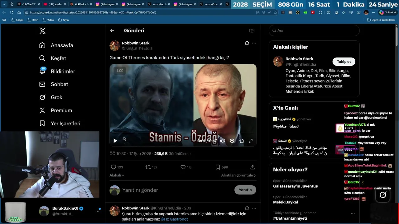Open more options for #BatmanEmniyeti trend
399x224 pixels.
[x=353, y=214]
